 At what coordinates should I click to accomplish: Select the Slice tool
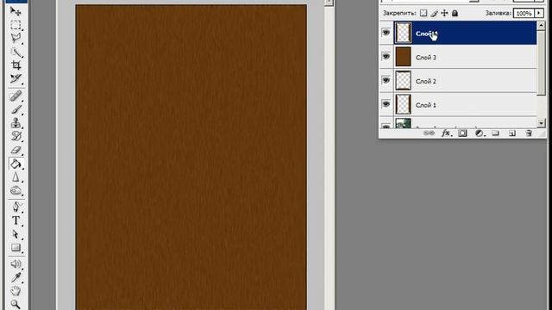[x=16, y=78]
